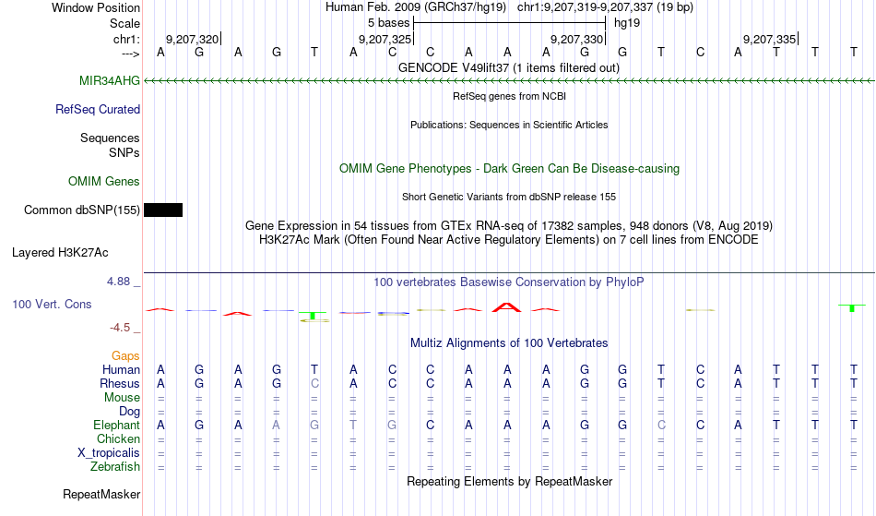The width and height of the screenshot is (876, 516).
Task: Select the Dog alignment row label
Action: click(x=130, y=412)
